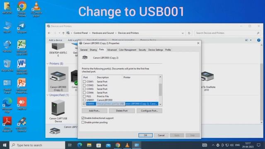Viewport: 265px width, 149px height.
Task: Check the COM4 port checkbox
Action: [84, 93]
